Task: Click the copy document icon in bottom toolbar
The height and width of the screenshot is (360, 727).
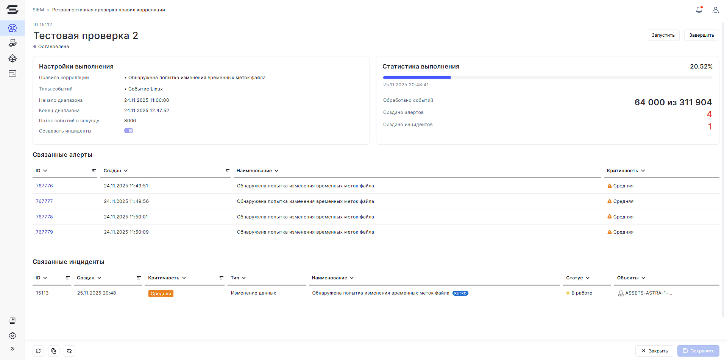Action: point(54,351)
